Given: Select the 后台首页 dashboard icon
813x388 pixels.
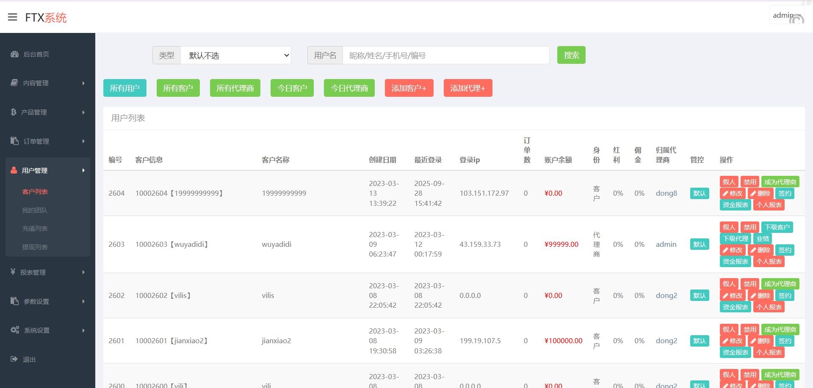Looking at the screenshot, I should 14,54.
